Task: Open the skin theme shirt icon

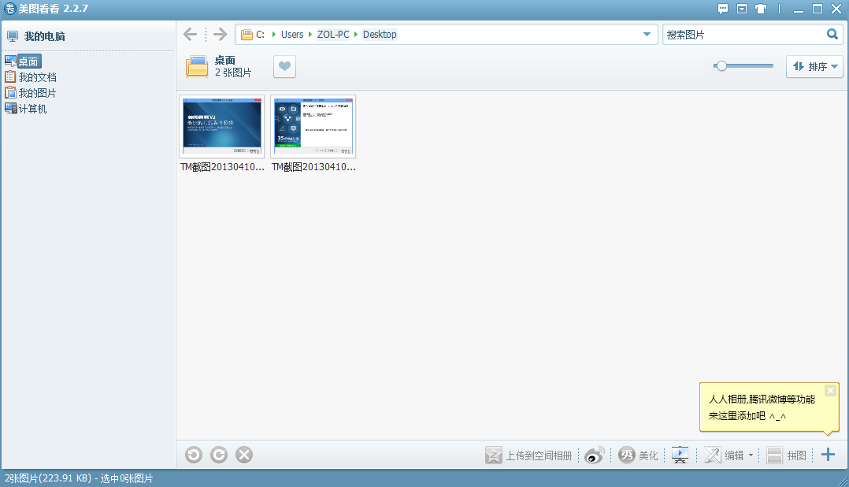Action: (x=761, y=9)
